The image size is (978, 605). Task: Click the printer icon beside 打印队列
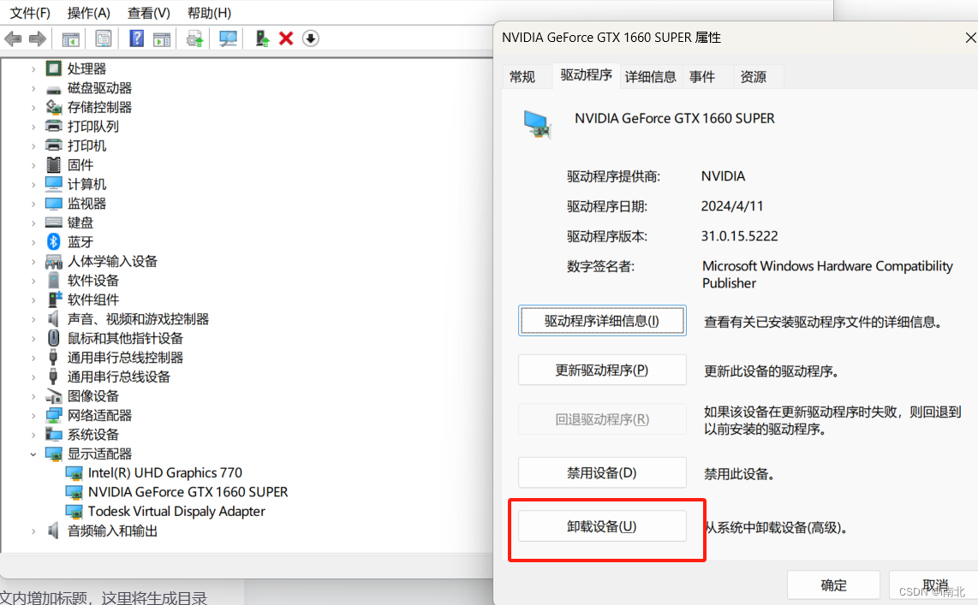click(54, 126)
